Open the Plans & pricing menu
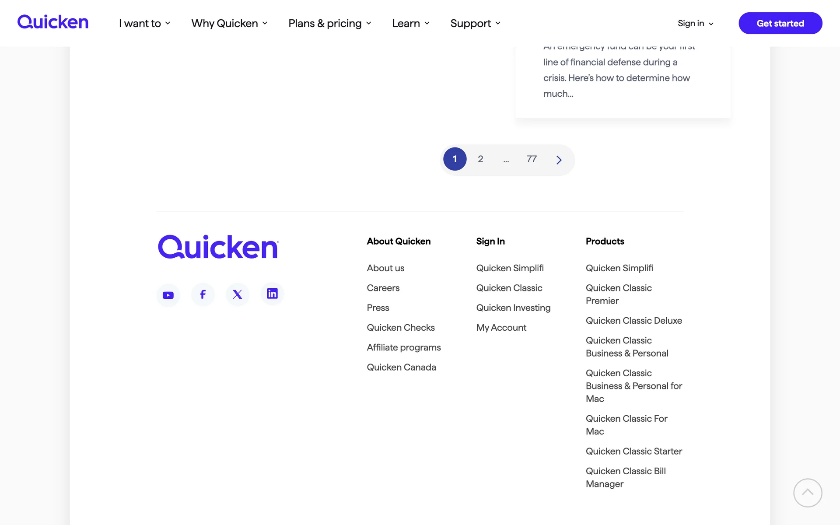Screen dimensions: 840x525 pyautogui.click(x=329, y=23)
